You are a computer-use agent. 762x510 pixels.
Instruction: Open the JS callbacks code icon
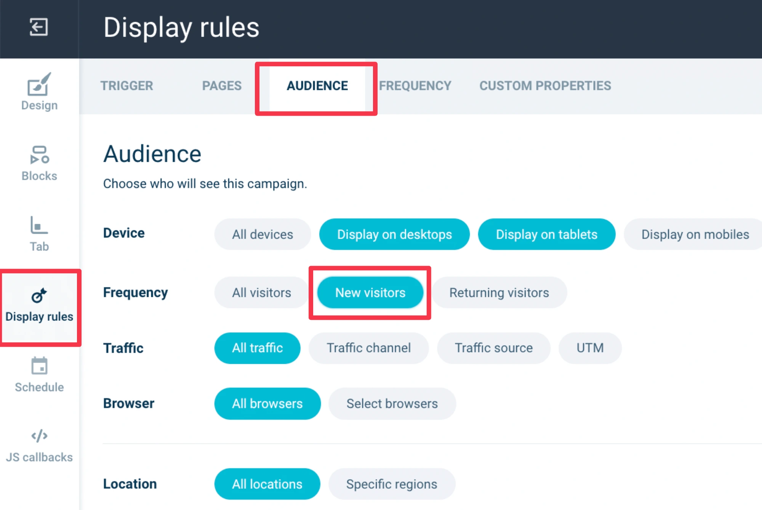point(39,436)
